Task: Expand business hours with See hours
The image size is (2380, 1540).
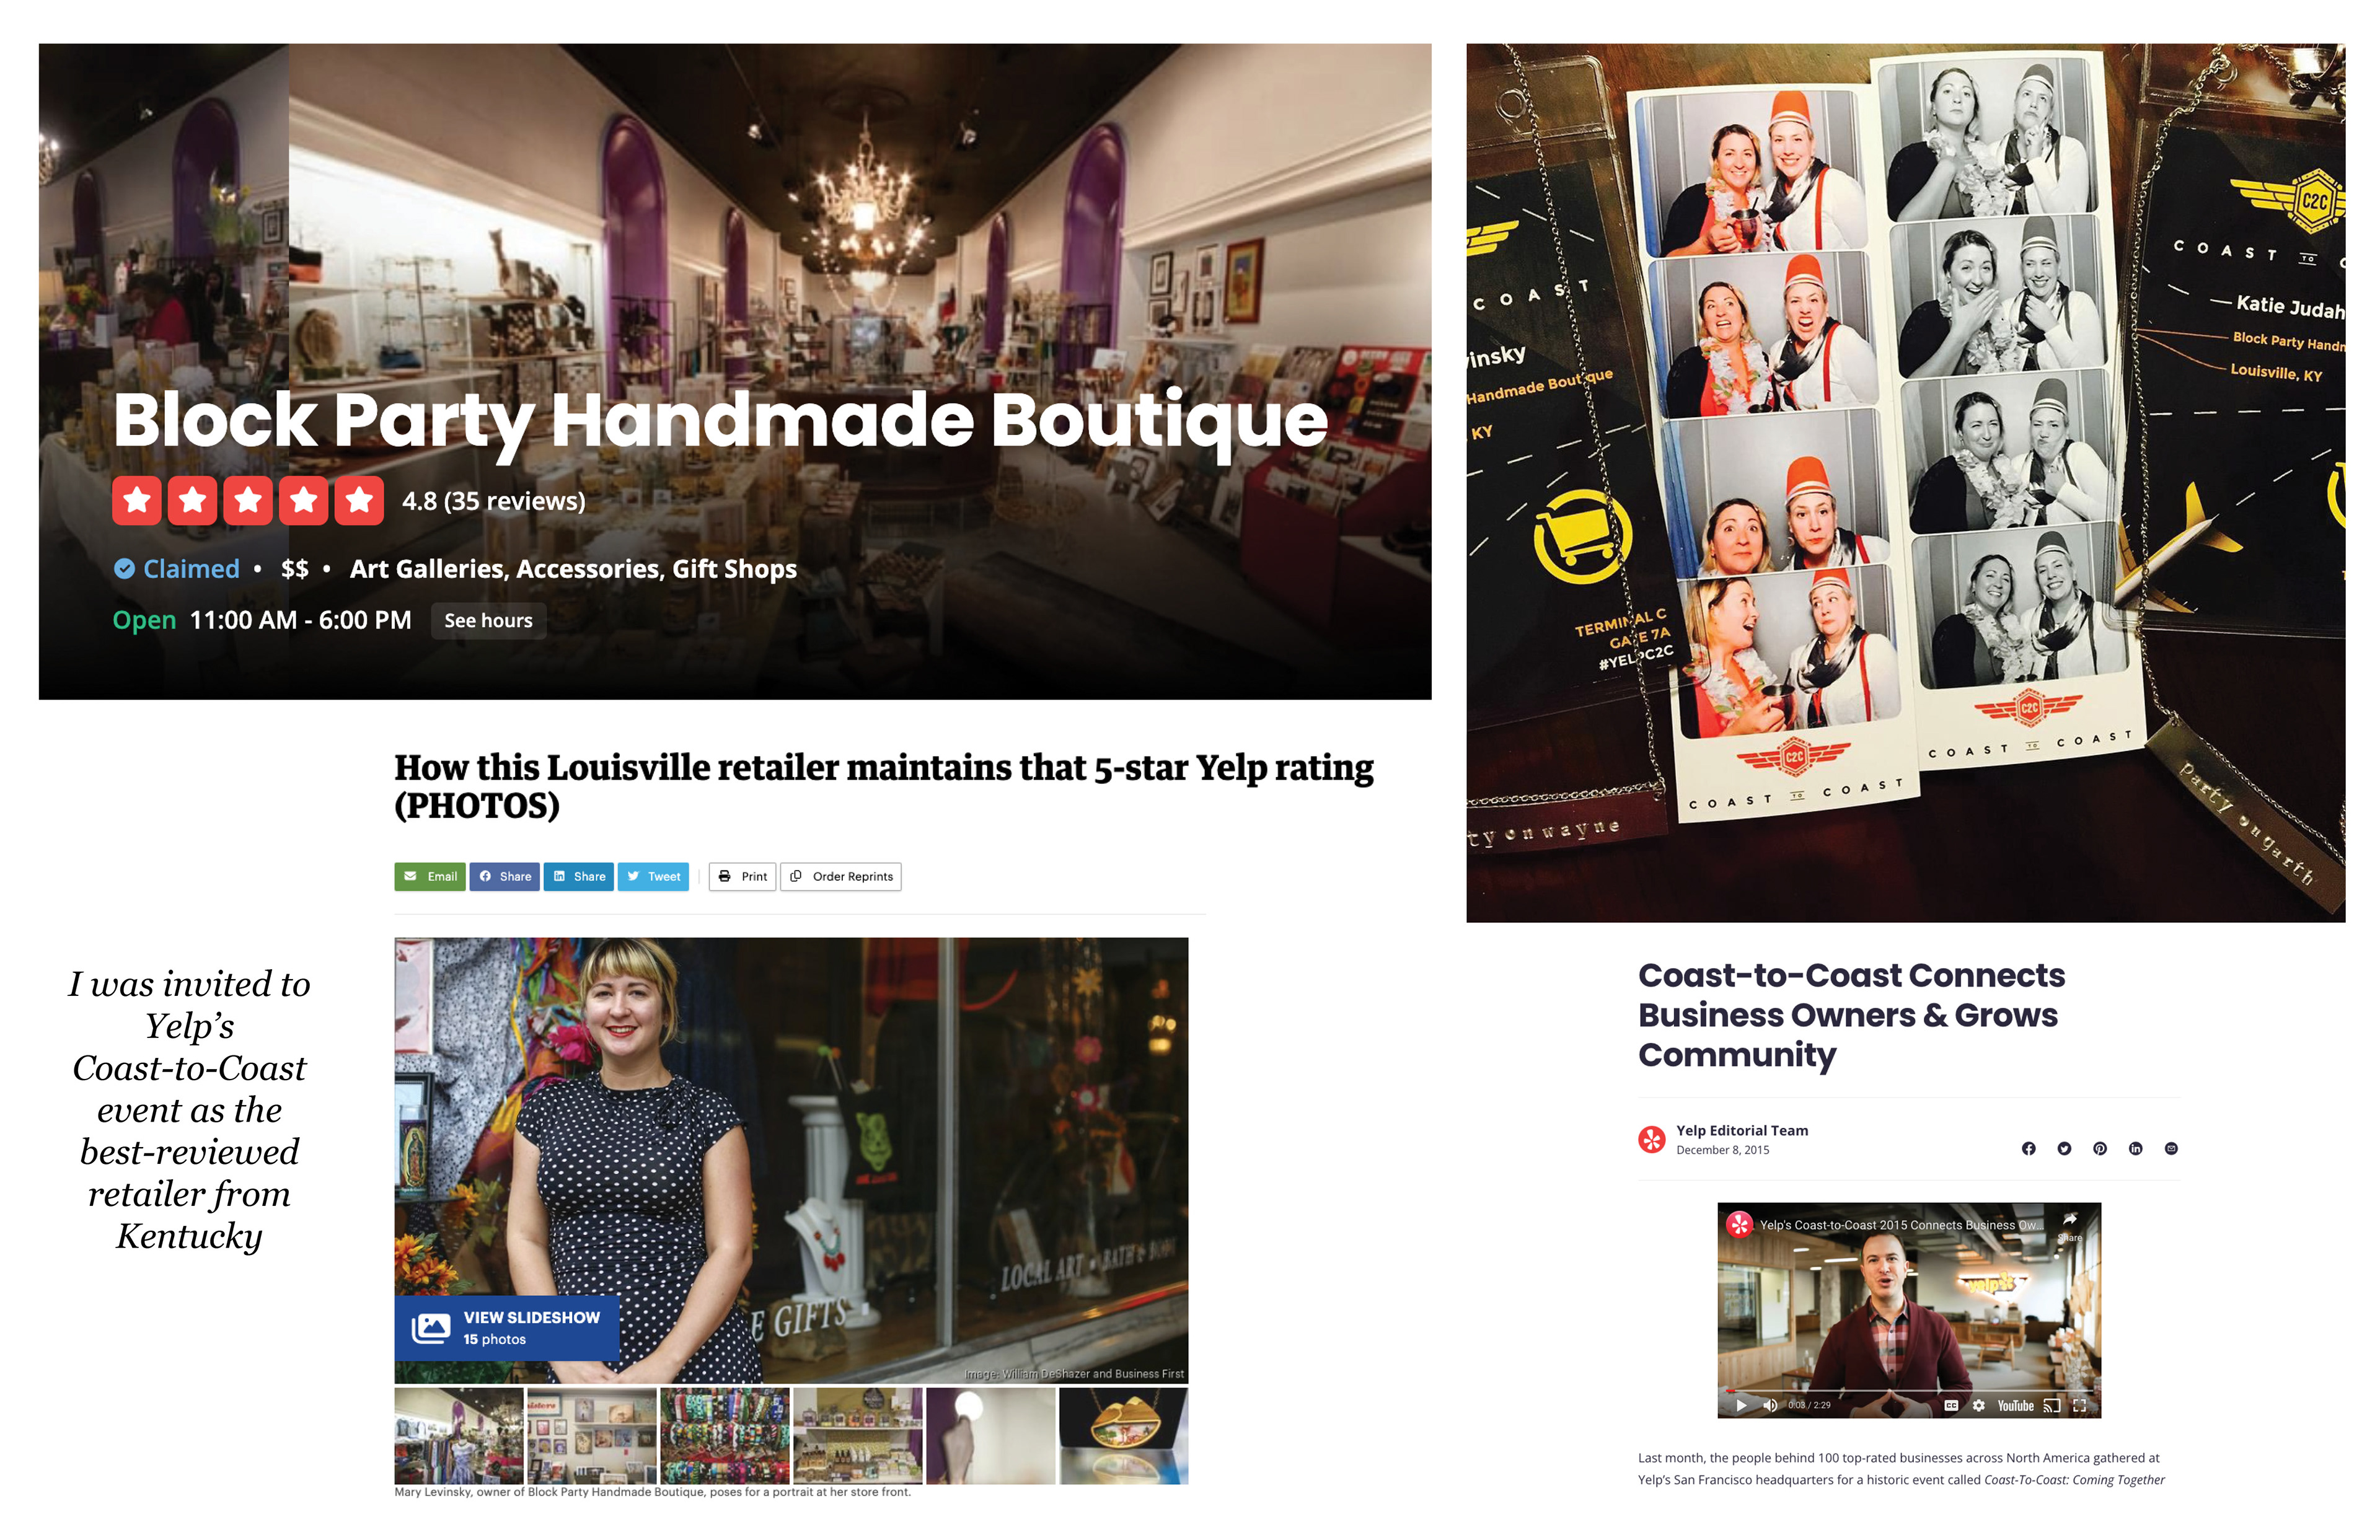Action: click(x=488, y=620)
